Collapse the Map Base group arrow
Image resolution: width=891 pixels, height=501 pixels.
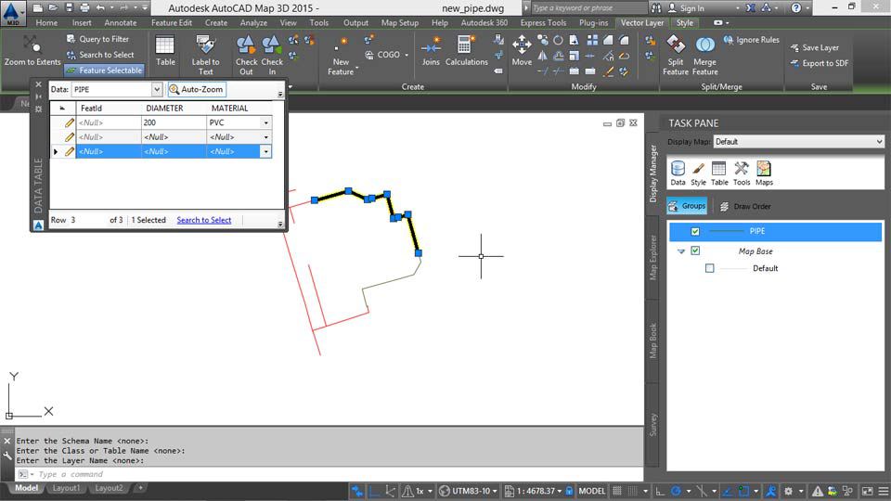680,251
